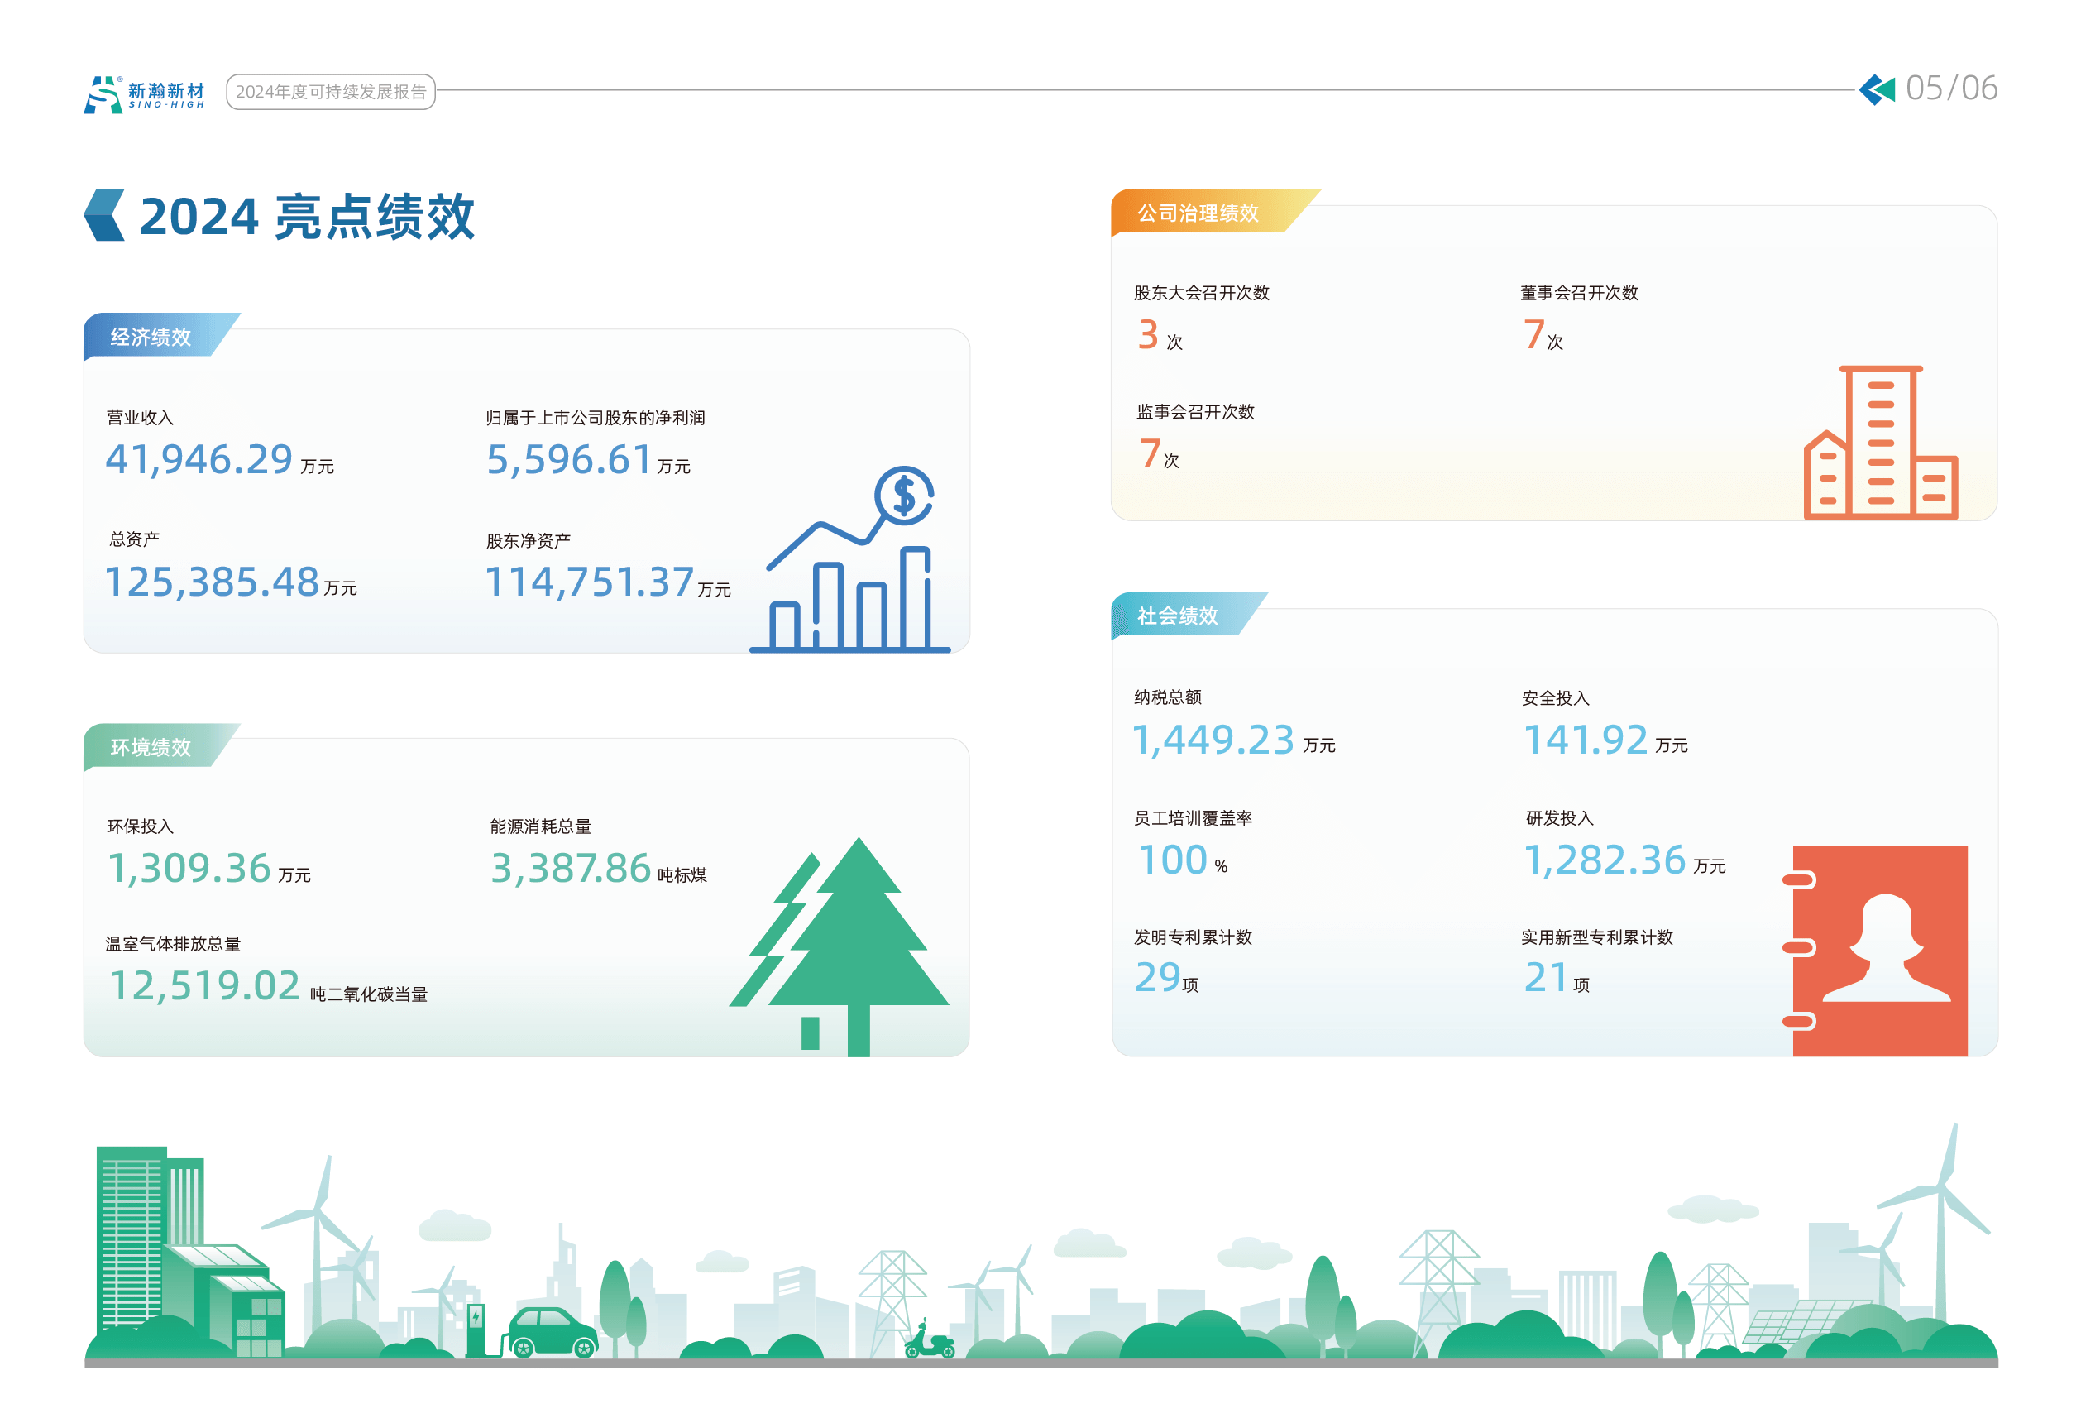
Task: Click the 纳税总额 1,449.23 value
Action: pos(1213,740)
